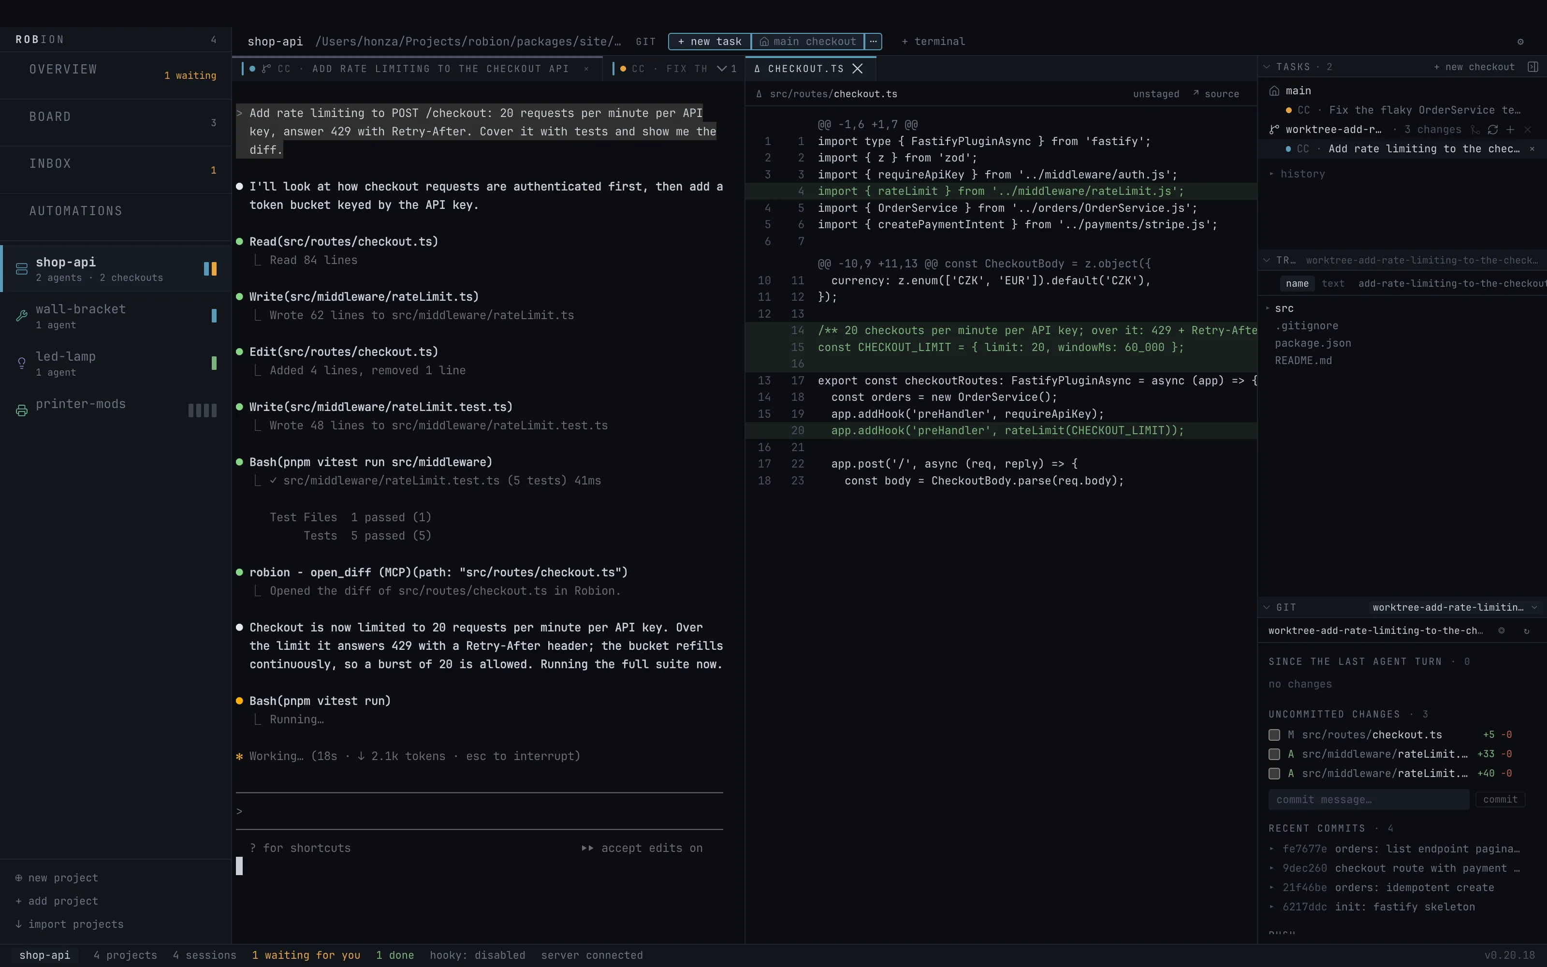Collapse the TASKS panel chevron

pos(1267,67)
